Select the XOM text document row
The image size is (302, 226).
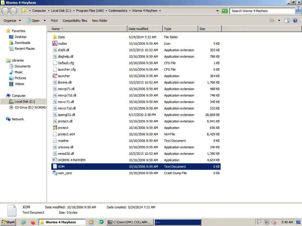point(136,167)
